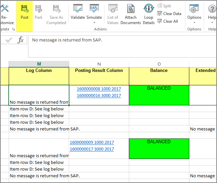Click Clear All in the ribbon

pos(168,21)
